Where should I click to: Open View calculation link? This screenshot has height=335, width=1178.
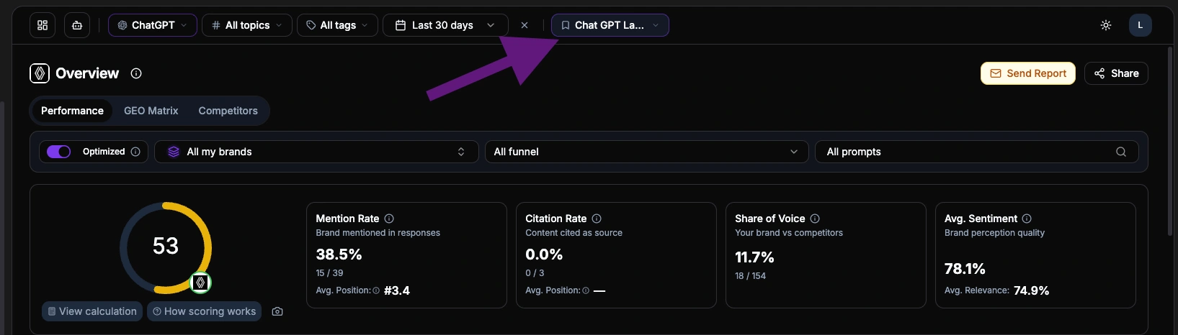(x=92, y=311)
